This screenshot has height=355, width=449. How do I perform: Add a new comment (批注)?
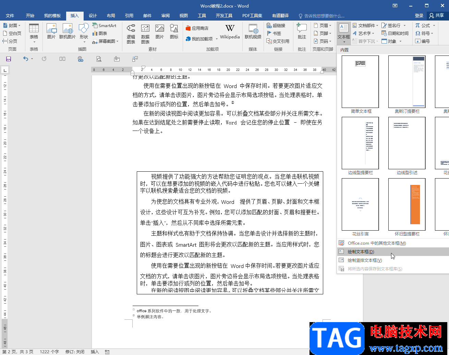coord(302,31)
